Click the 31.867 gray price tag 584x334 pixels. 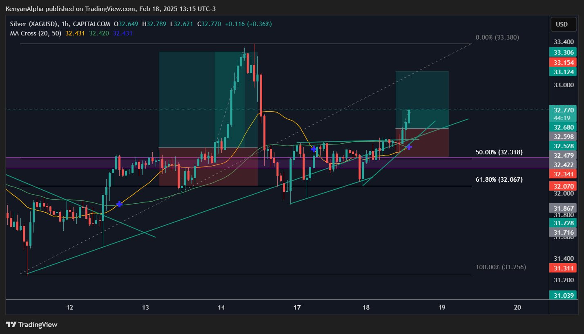(x=564, y=208)
